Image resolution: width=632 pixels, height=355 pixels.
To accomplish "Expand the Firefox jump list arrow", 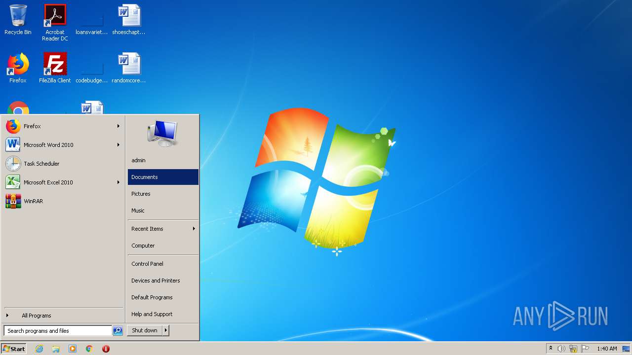I will point(118,126).
